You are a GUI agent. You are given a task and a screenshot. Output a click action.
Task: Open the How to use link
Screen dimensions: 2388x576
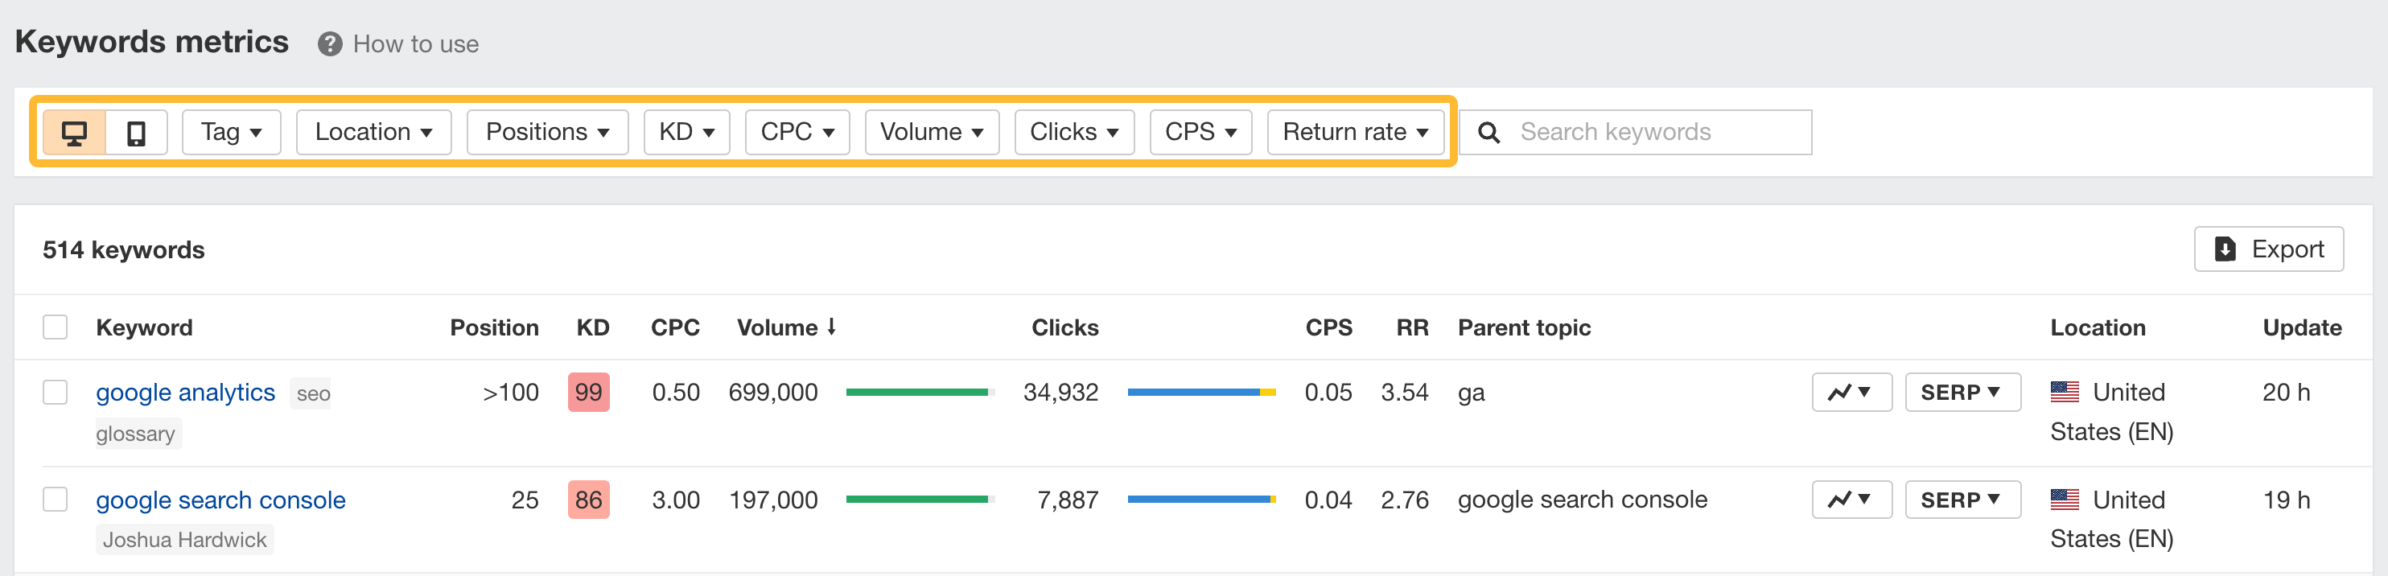415,44
